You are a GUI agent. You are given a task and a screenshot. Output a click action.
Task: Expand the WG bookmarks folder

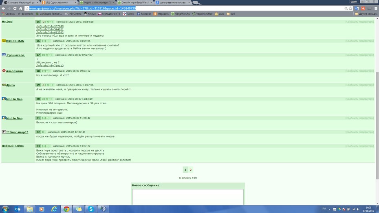tap(231, 14)
